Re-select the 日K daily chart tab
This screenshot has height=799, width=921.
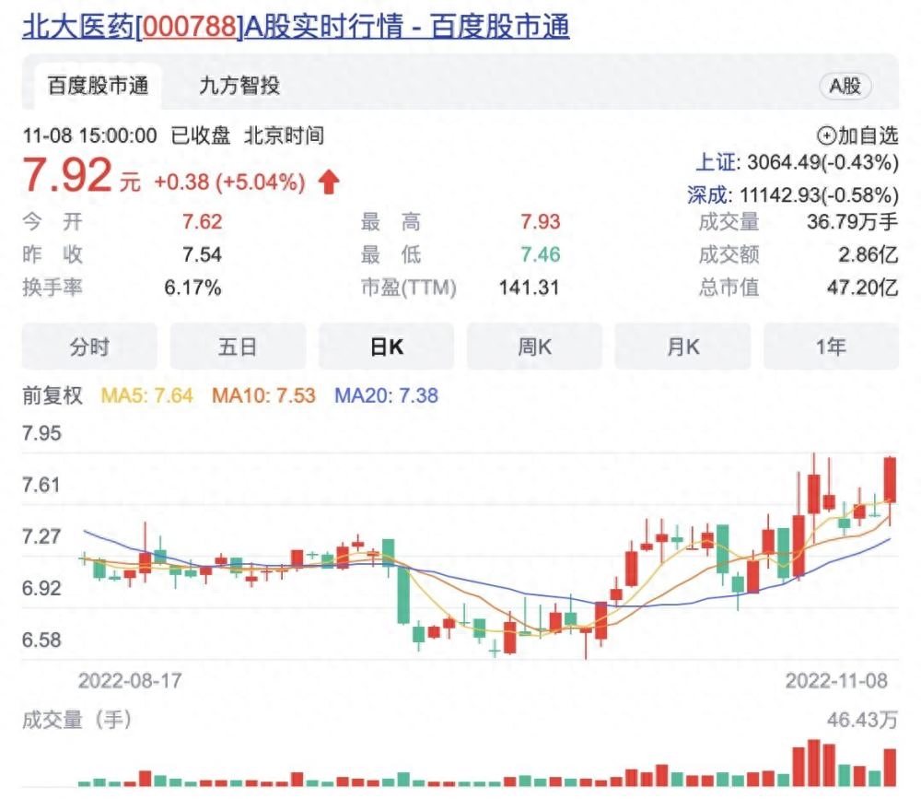point(386,347)
